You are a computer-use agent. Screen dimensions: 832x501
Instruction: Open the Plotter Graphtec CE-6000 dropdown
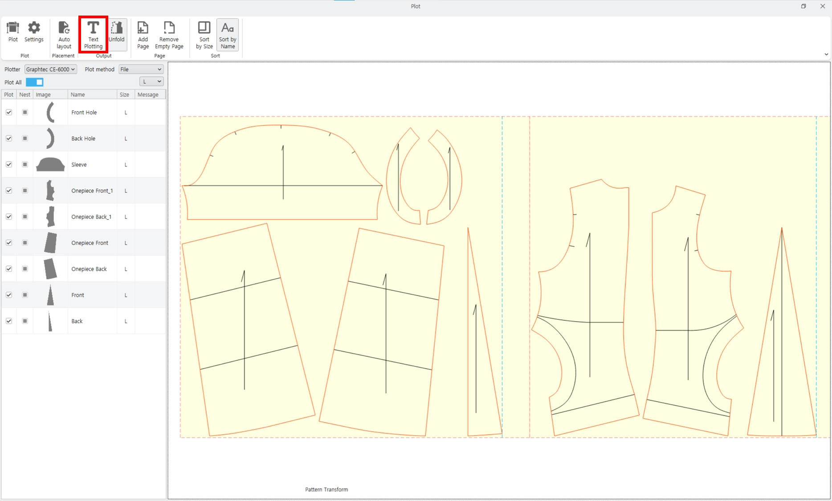[x=51, y=69]
